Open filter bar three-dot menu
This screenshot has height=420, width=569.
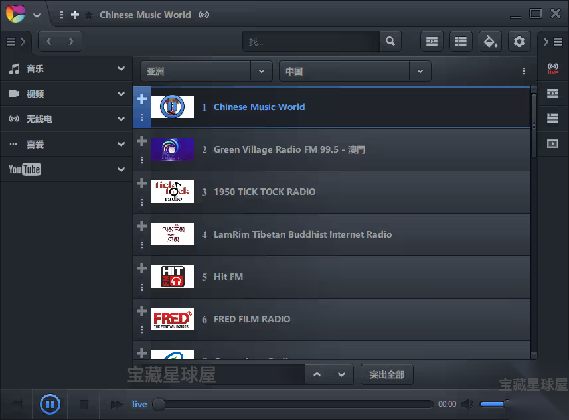[x=523, y=71]
